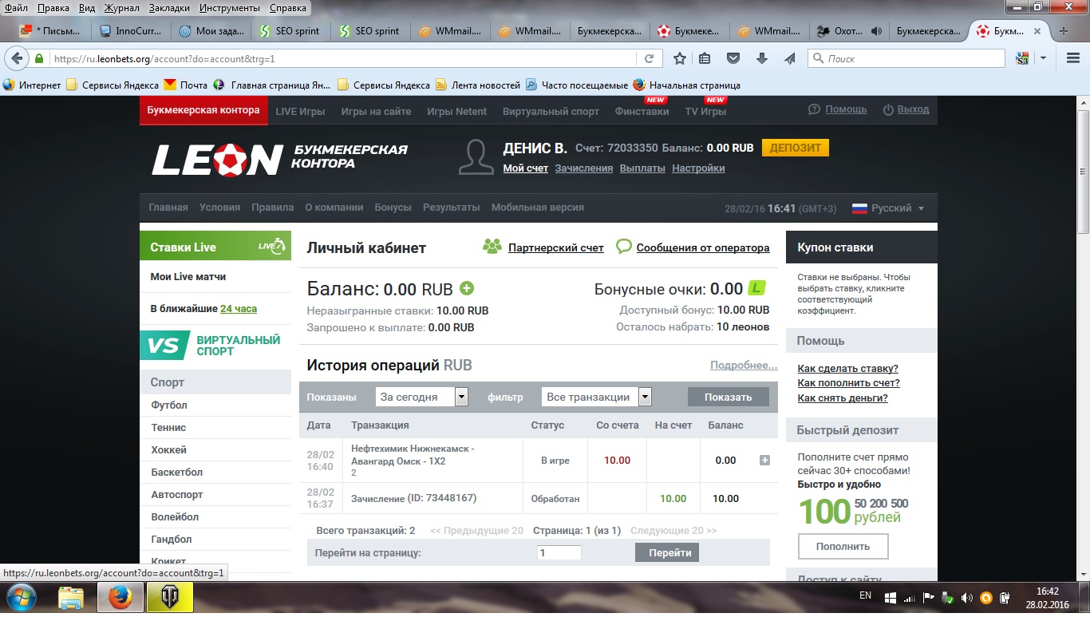
Task: Click the browser Поиск search field
Action: point(906,58)
